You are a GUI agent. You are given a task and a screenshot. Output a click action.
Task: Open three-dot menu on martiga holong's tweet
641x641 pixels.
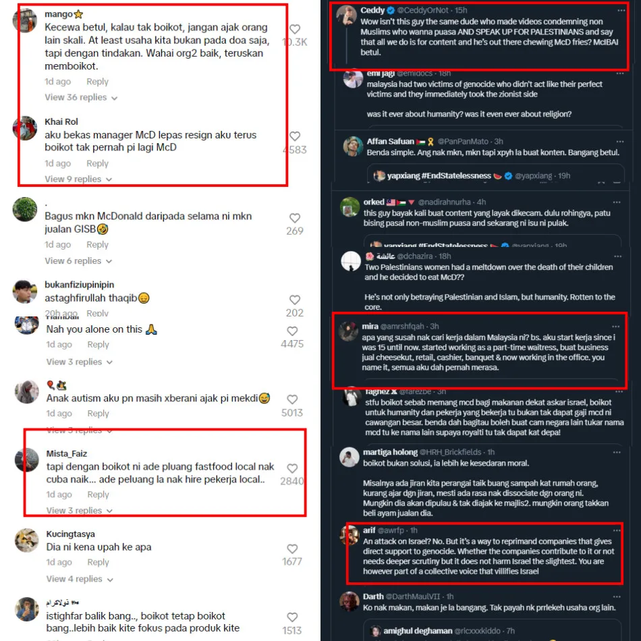click(617, 452)
